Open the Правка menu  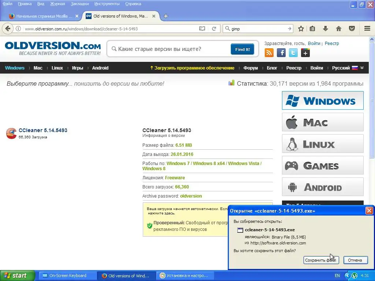coord(25,4)
